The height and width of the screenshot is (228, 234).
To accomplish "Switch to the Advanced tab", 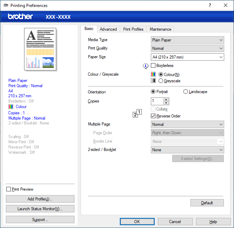I will [x=108, y=29].
